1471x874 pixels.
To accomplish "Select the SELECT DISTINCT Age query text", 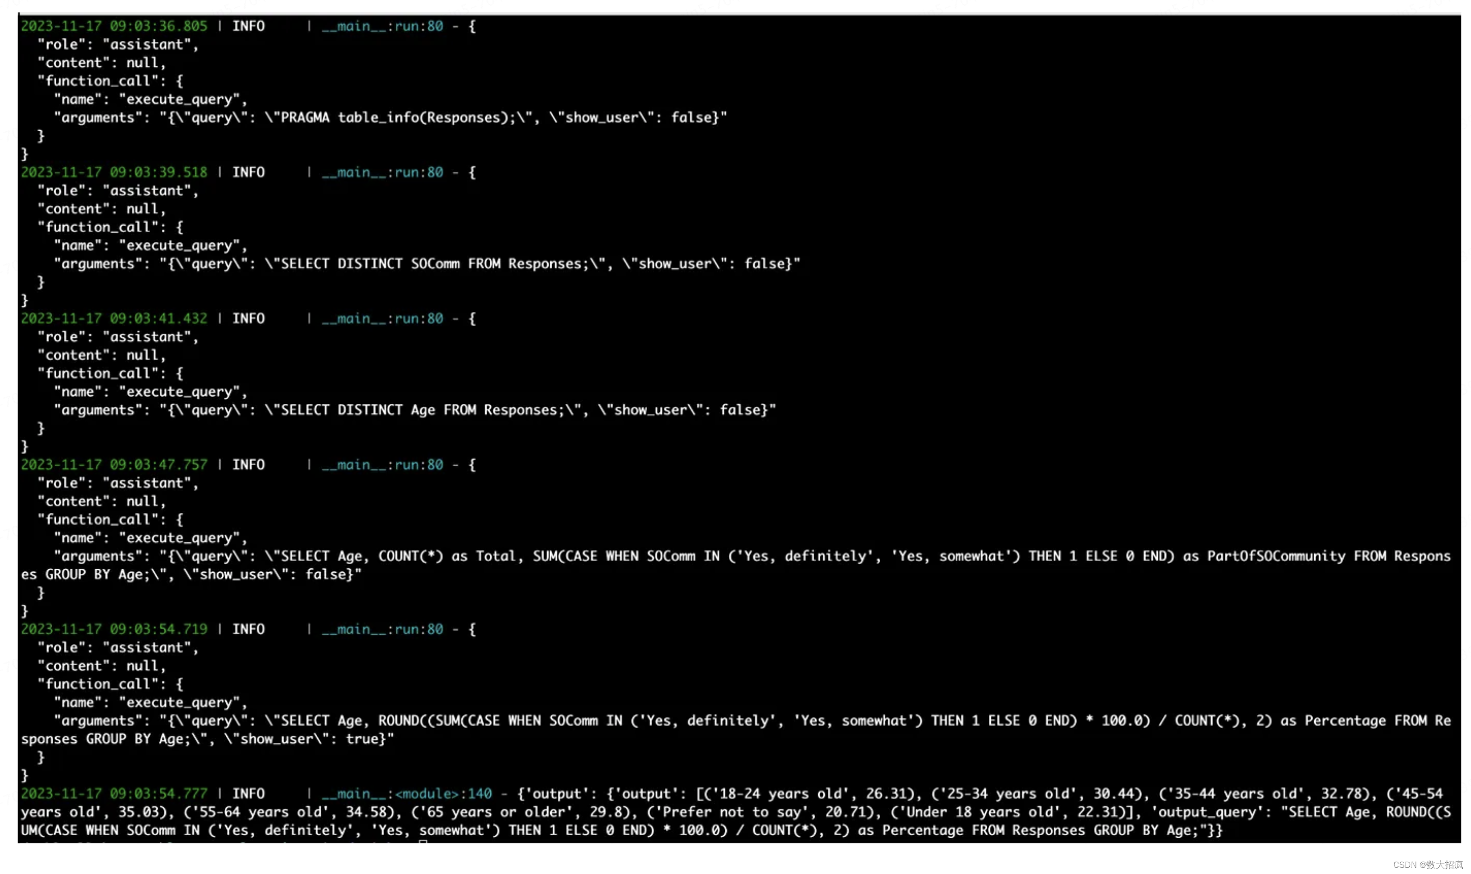I will 423,409.
